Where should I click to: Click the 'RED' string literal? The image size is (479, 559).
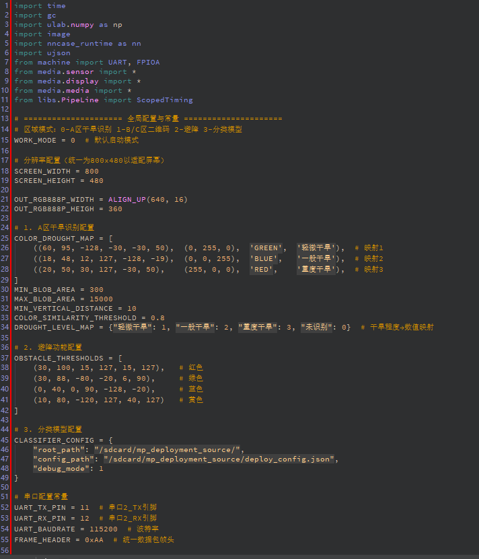tap(262, 269)
